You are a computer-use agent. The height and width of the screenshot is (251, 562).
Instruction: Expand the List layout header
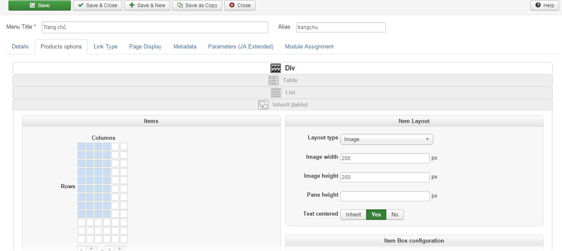(282, 93)
